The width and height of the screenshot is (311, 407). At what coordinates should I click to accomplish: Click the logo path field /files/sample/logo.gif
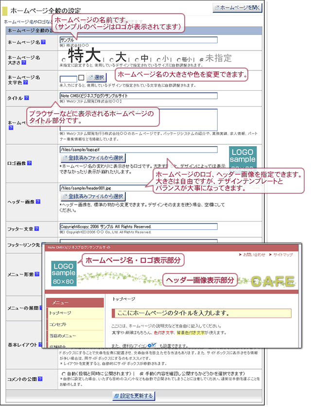[x=138, y=150]
